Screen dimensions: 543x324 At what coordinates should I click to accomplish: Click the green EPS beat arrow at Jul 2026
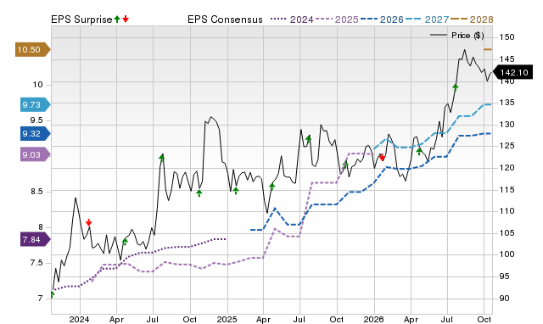coord(456,87)
